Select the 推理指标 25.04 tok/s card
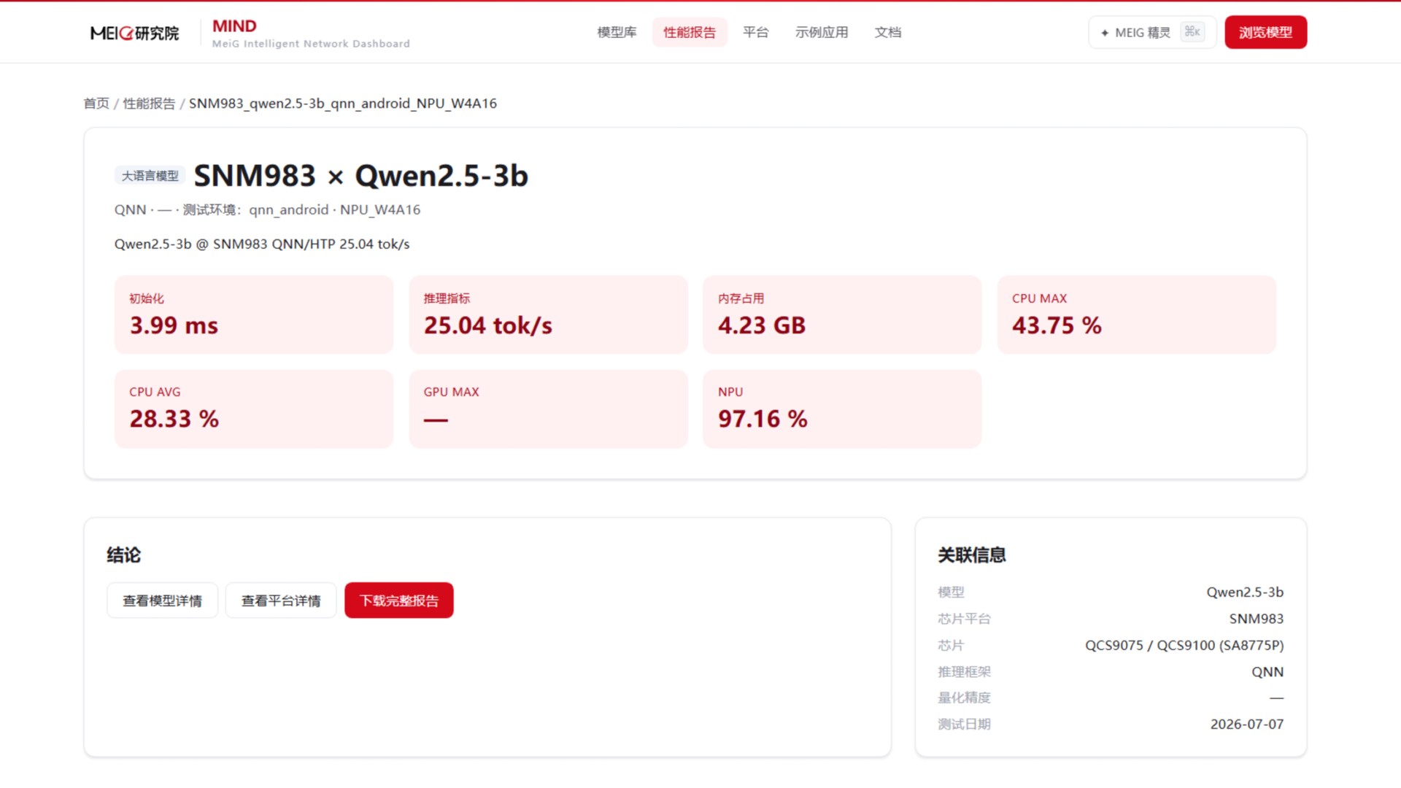Image resolution: width=1401 pixels, height=788 pixels. [x=548, y=314]
